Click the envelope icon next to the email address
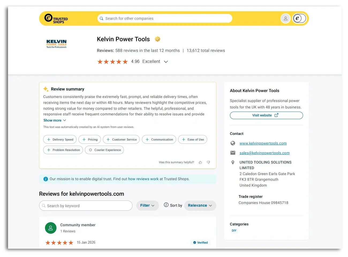Screen dimensions: 348x257 [233, 153]
